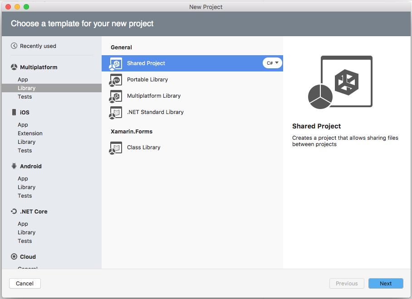Click the Shared Project description title
Image resolution: width=412 pixels, height=299 pixels.
pos(316,126)
